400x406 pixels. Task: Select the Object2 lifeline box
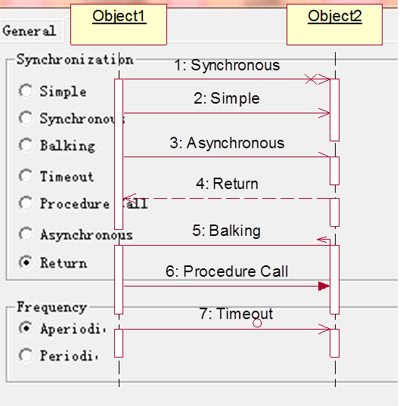click(334, 25)
